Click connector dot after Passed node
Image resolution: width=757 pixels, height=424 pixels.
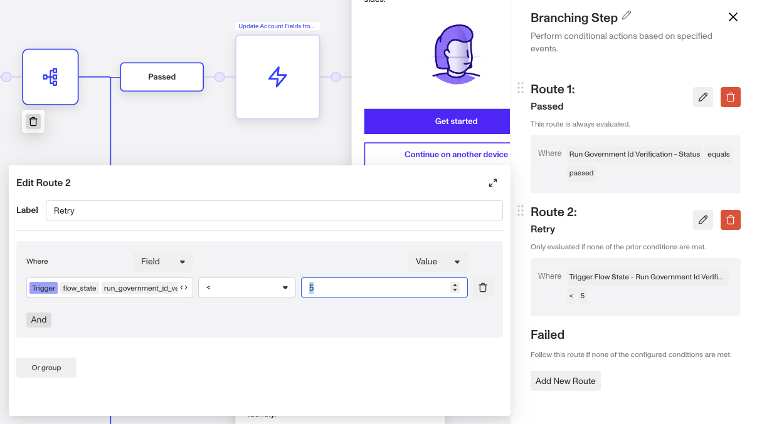[220, 77]
